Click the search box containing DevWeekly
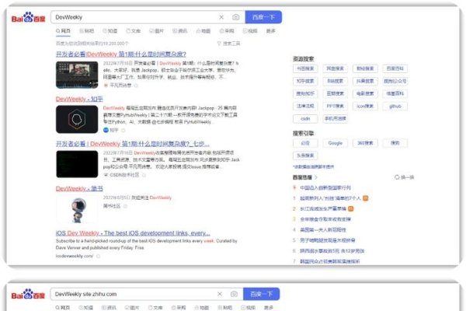 pos(148,17)
